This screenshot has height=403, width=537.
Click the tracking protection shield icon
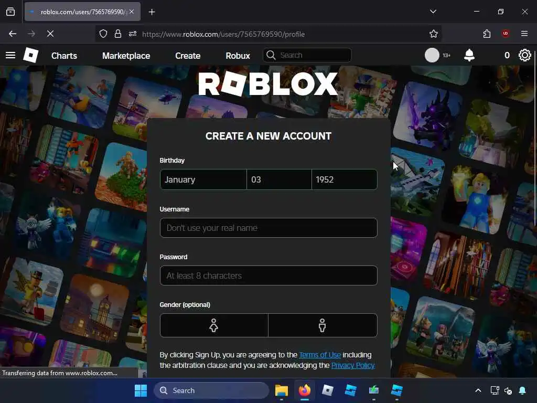pyautogui.click(x=103, y=34)
